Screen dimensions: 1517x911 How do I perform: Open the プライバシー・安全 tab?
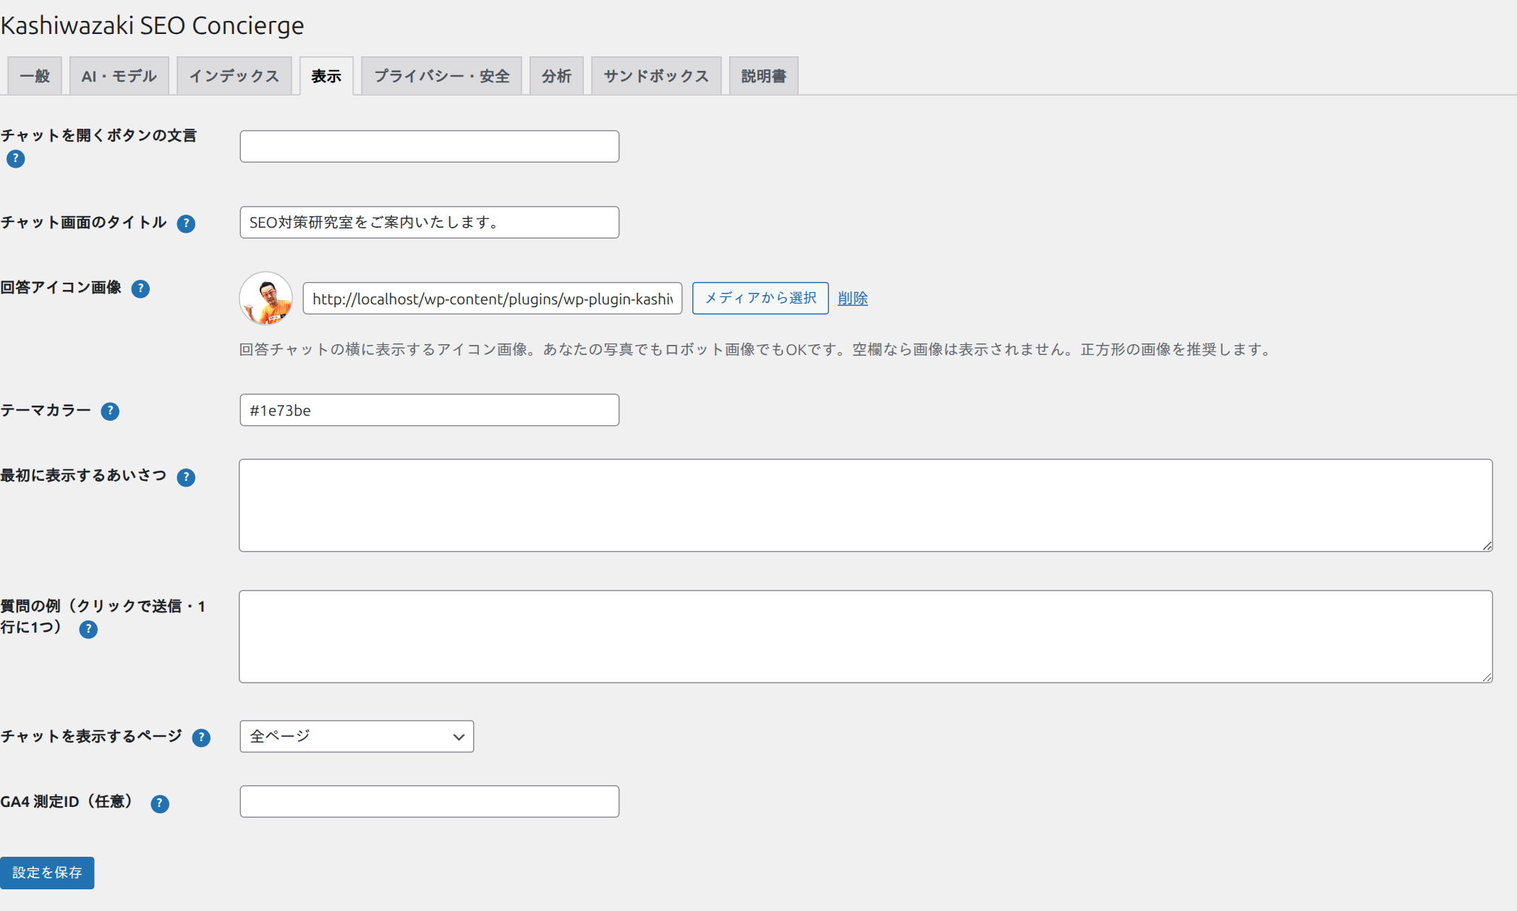click(442, 76)
